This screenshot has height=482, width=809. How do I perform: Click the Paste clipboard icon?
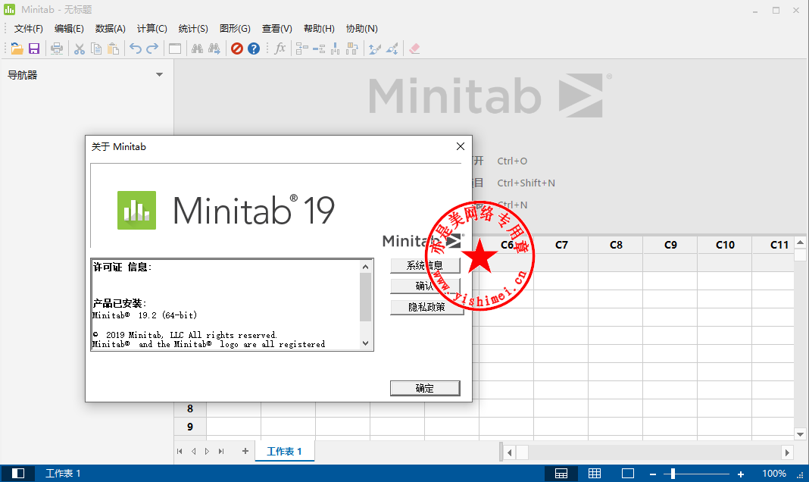pos(113,49)
